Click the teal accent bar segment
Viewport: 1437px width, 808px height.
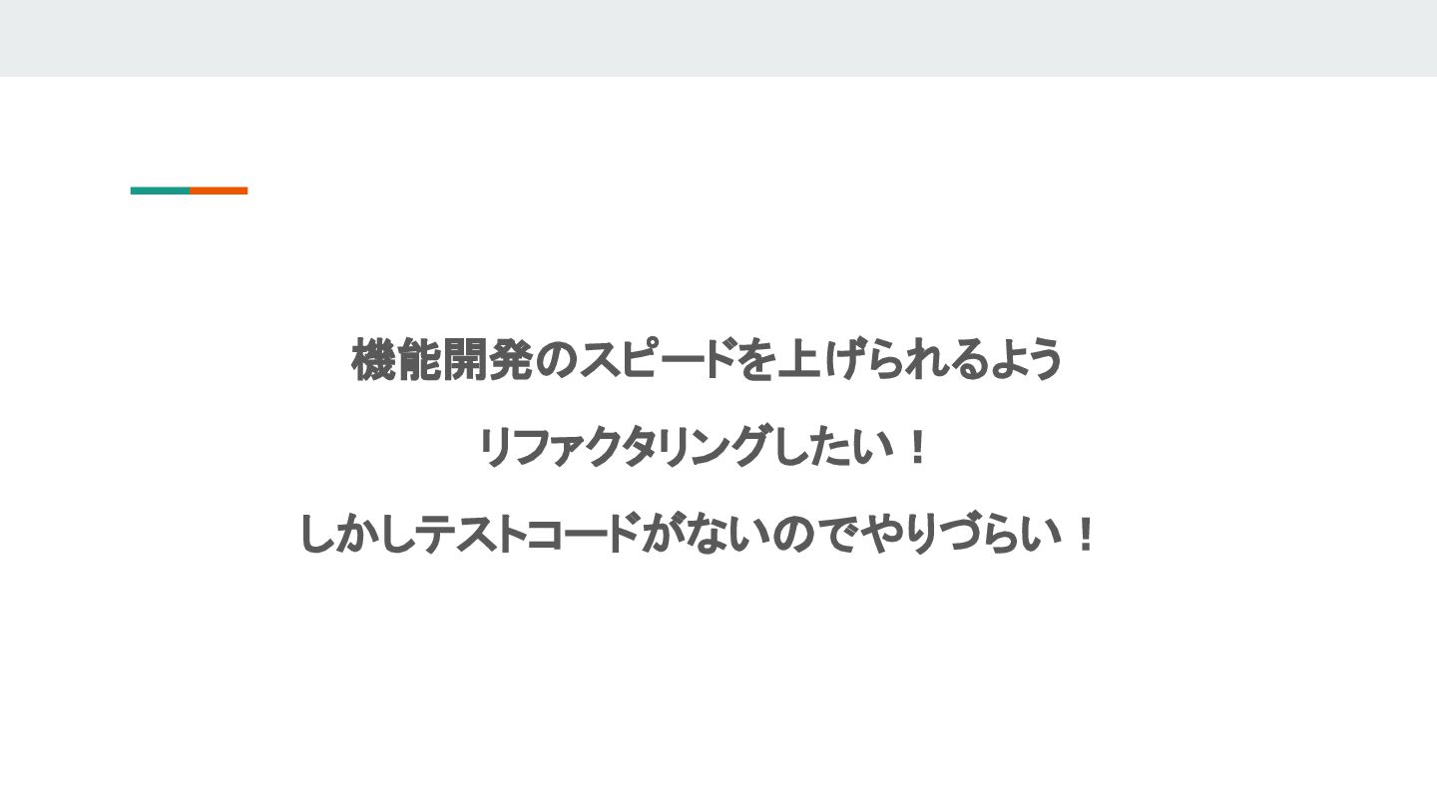[160, 191]
